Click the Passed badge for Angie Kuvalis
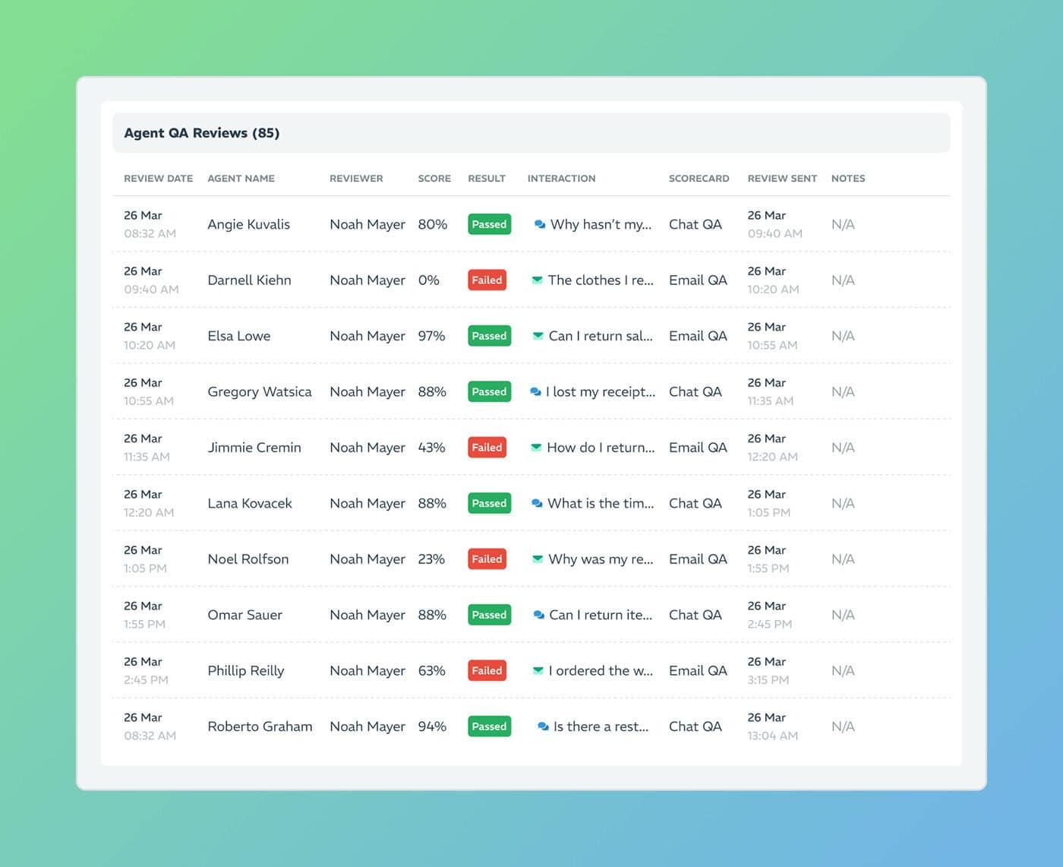The width and height of the screenshot is (1063, 867). tap(489, 224)
